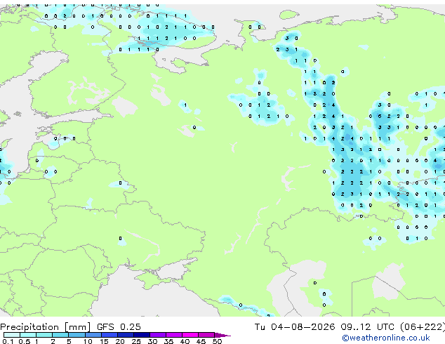This screenshot has height=344, width=445.
Task: Select the 25 to 30 mm dark navy swatch
Action: (x=142, y=335)
